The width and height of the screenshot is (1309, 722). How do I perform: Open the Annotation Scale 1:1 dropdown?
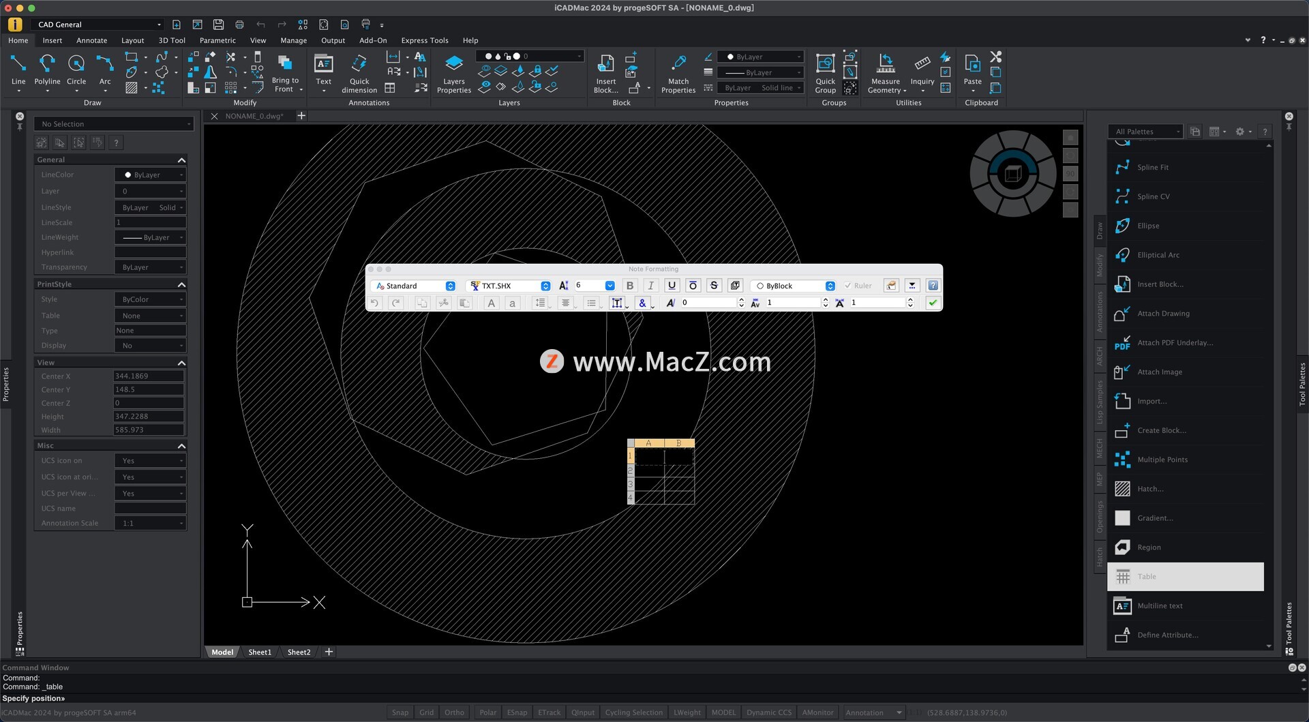pos(150,524)
